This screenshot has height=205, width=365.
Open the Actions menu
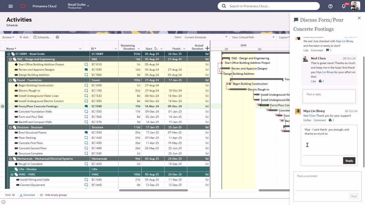8,37
